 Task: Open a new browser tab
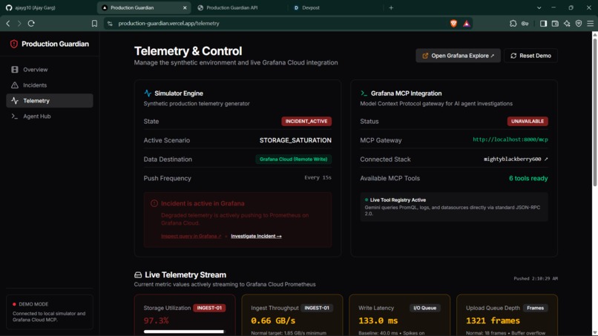[391, 7]
